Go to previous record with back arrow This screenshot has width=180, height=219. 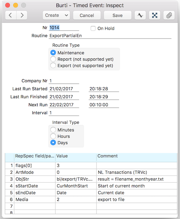click(x=10, y=15)
